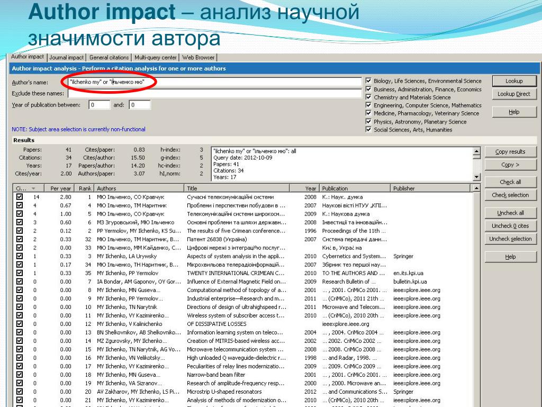Sort by the Publisher column header
Screen dimensions: 542x407
430,189
